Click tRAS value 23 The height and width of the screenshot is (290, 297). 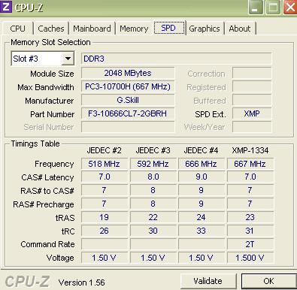tap(250, 217)
